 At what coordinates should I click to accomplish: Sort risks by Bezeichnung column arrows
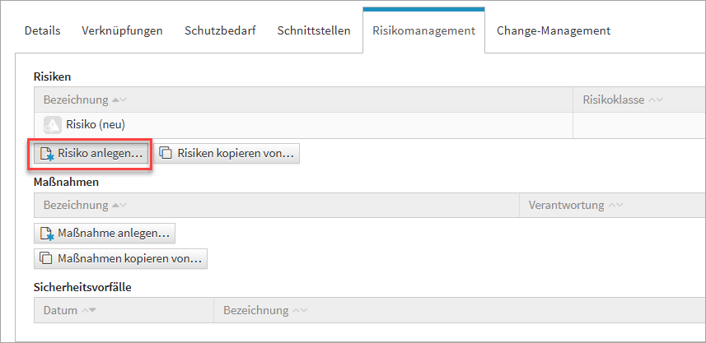click(x=119, y=100)
